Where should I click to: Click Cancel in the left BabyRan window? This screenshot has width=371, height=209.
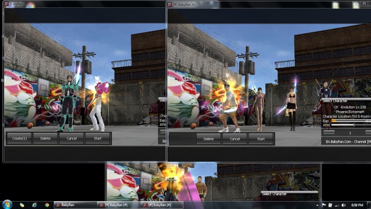71,138
